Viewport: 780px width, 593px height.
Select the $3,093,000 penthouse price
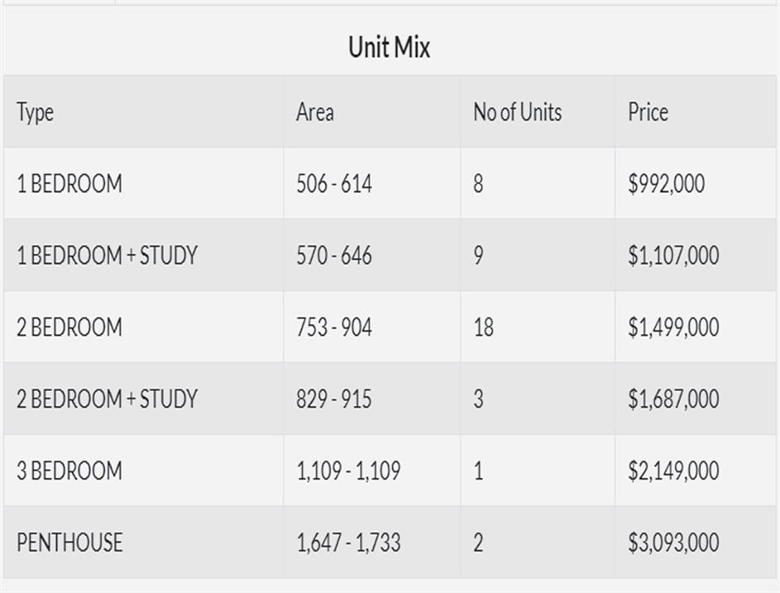(x=673, y=543)
